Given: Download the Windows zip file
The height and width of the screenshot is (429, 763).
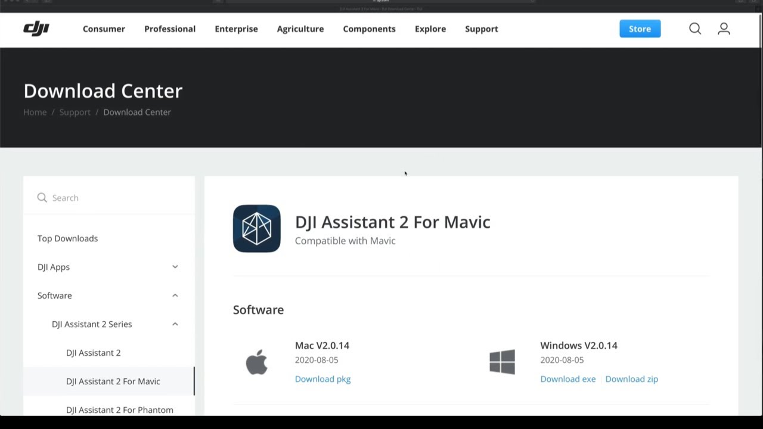Looking at the screenshot, I should tap(632, 379).
